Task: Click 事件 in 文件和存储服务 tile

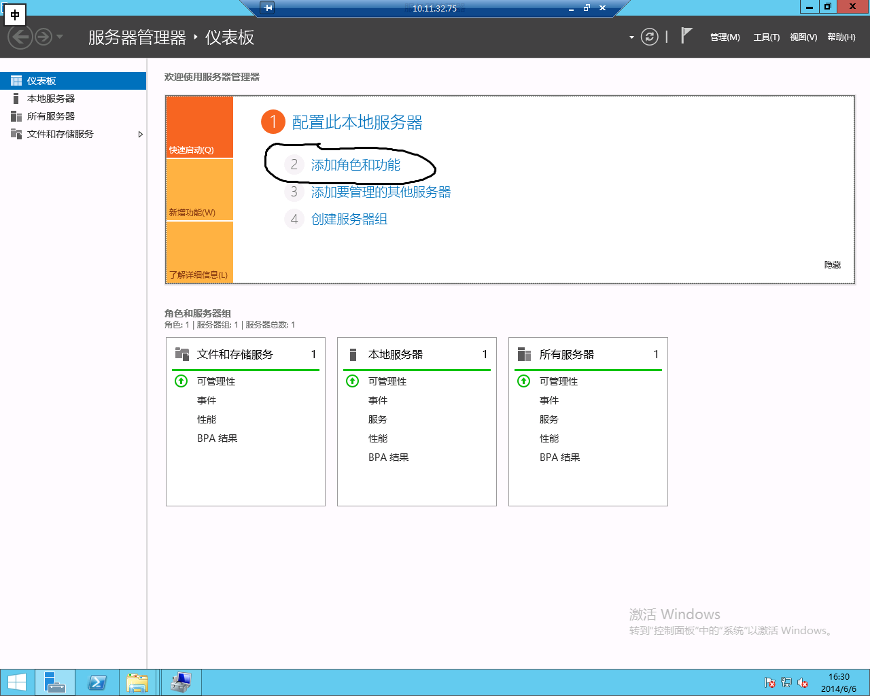Action: [207, 400]
